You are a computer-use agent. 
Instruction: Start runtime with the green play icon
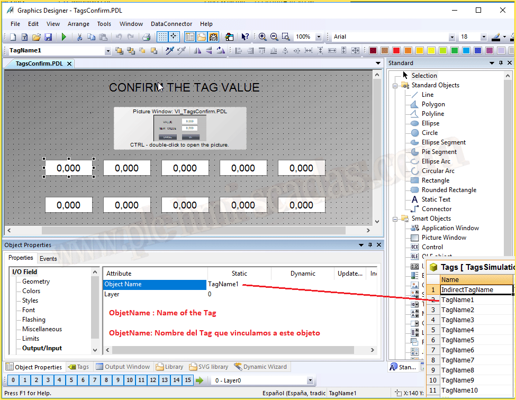(x=64, y=37)
